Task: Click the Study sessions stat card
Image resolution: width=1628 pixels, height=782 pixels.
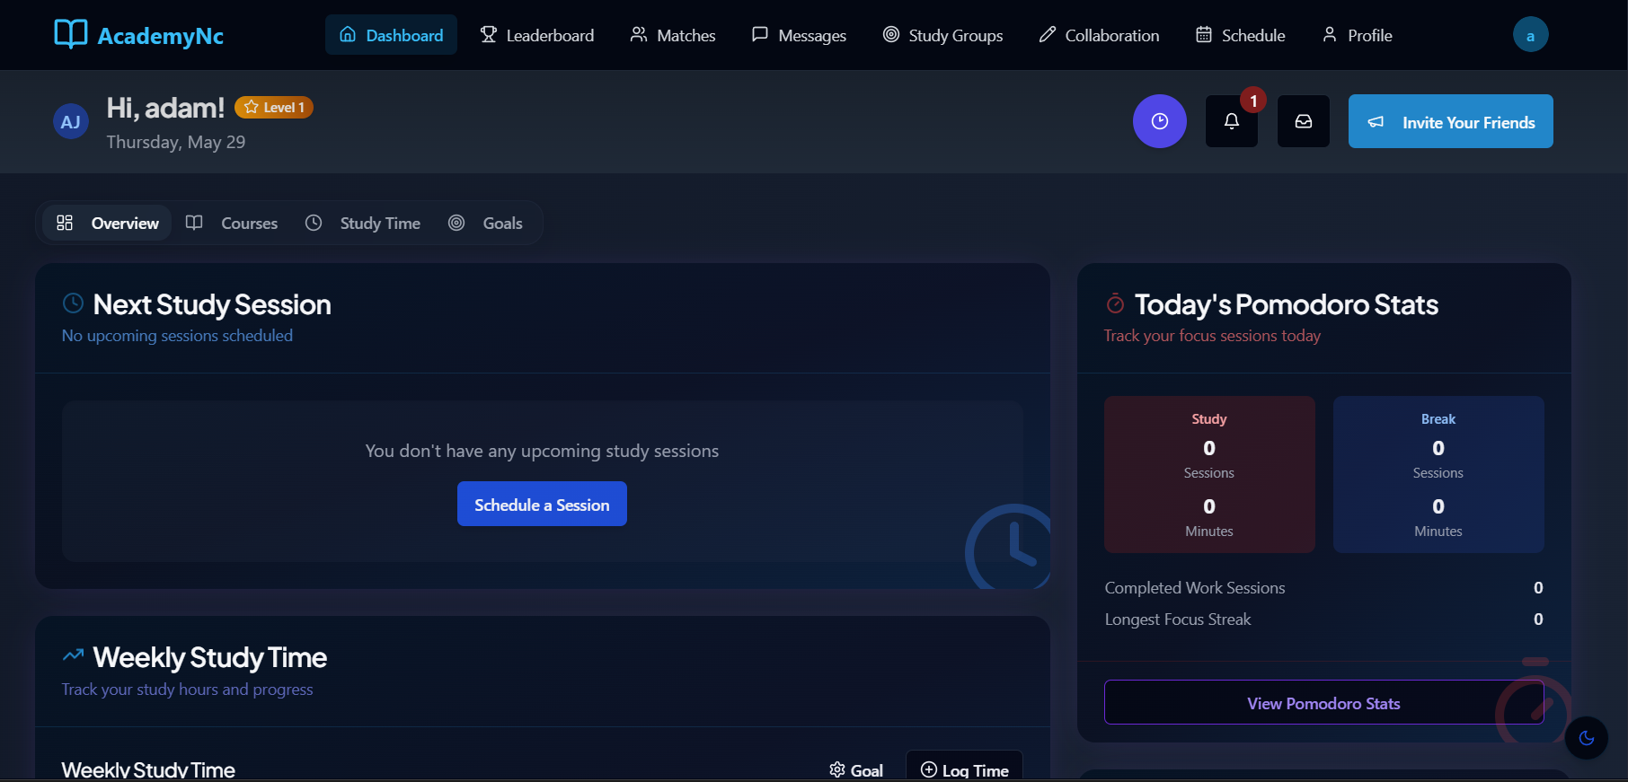Action: [x=1209, y=474]
